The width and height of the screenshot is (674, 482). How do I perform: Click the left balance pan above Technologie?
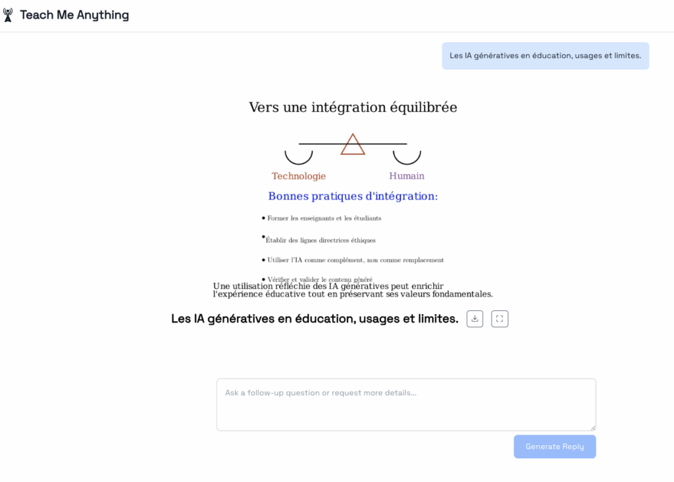click(x=298, y=157)
